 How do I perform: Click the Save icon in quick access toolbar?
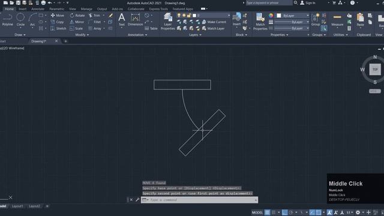[18, 2]
